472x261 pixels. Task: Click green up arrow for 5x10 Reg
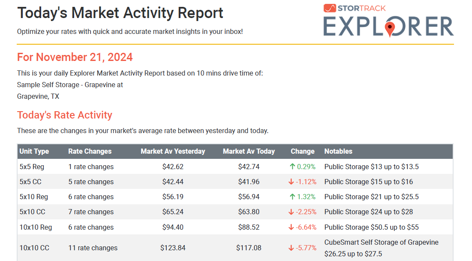tap(292, 197)
